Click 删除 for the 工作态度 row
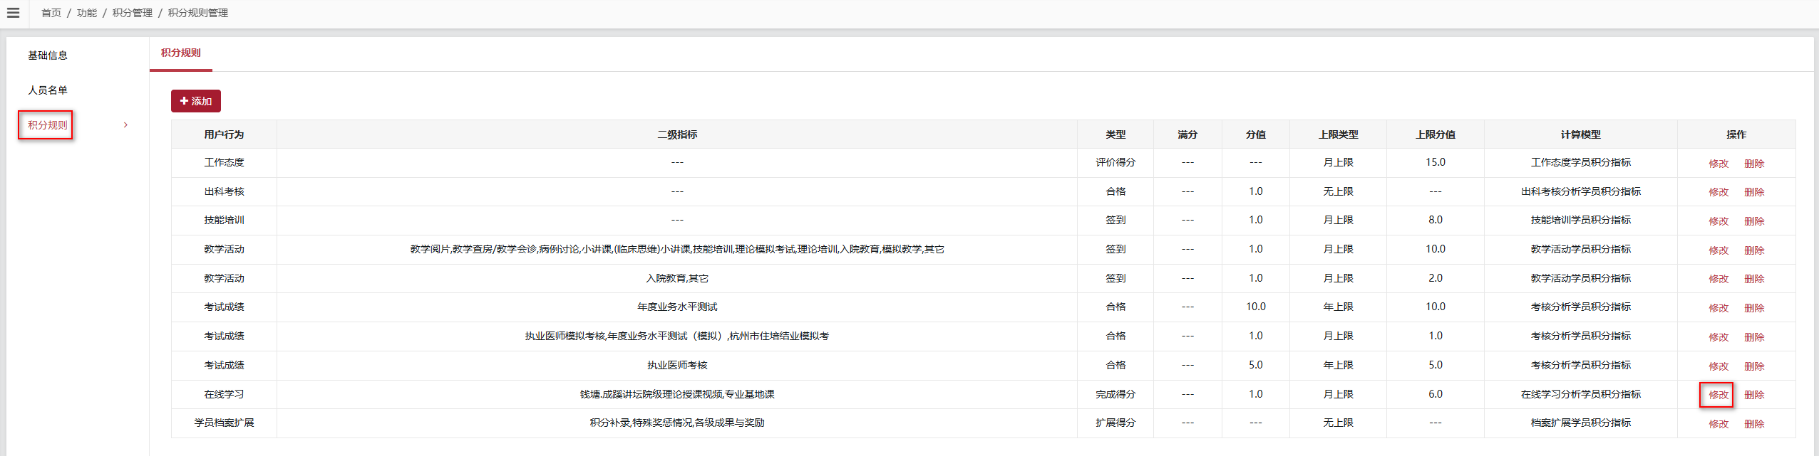Image resolution: width=1819 pixels, height=456 pixels. pos(1754,164)
